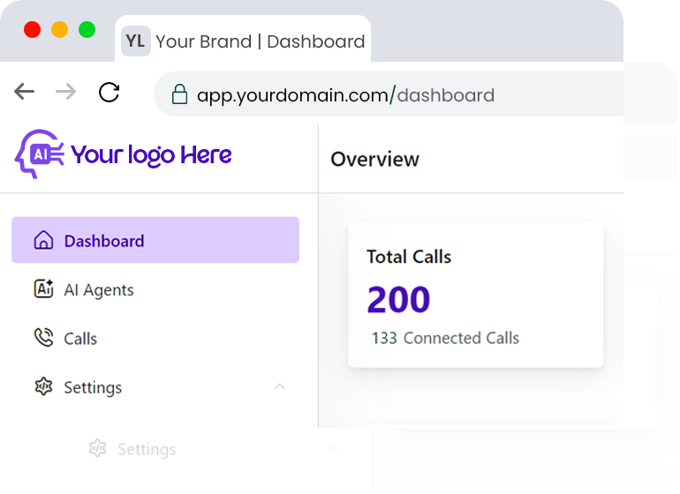Toggle the chevron beside indented Settings
This screenshot has height=494, width=680.
click(x=333, y=448)
